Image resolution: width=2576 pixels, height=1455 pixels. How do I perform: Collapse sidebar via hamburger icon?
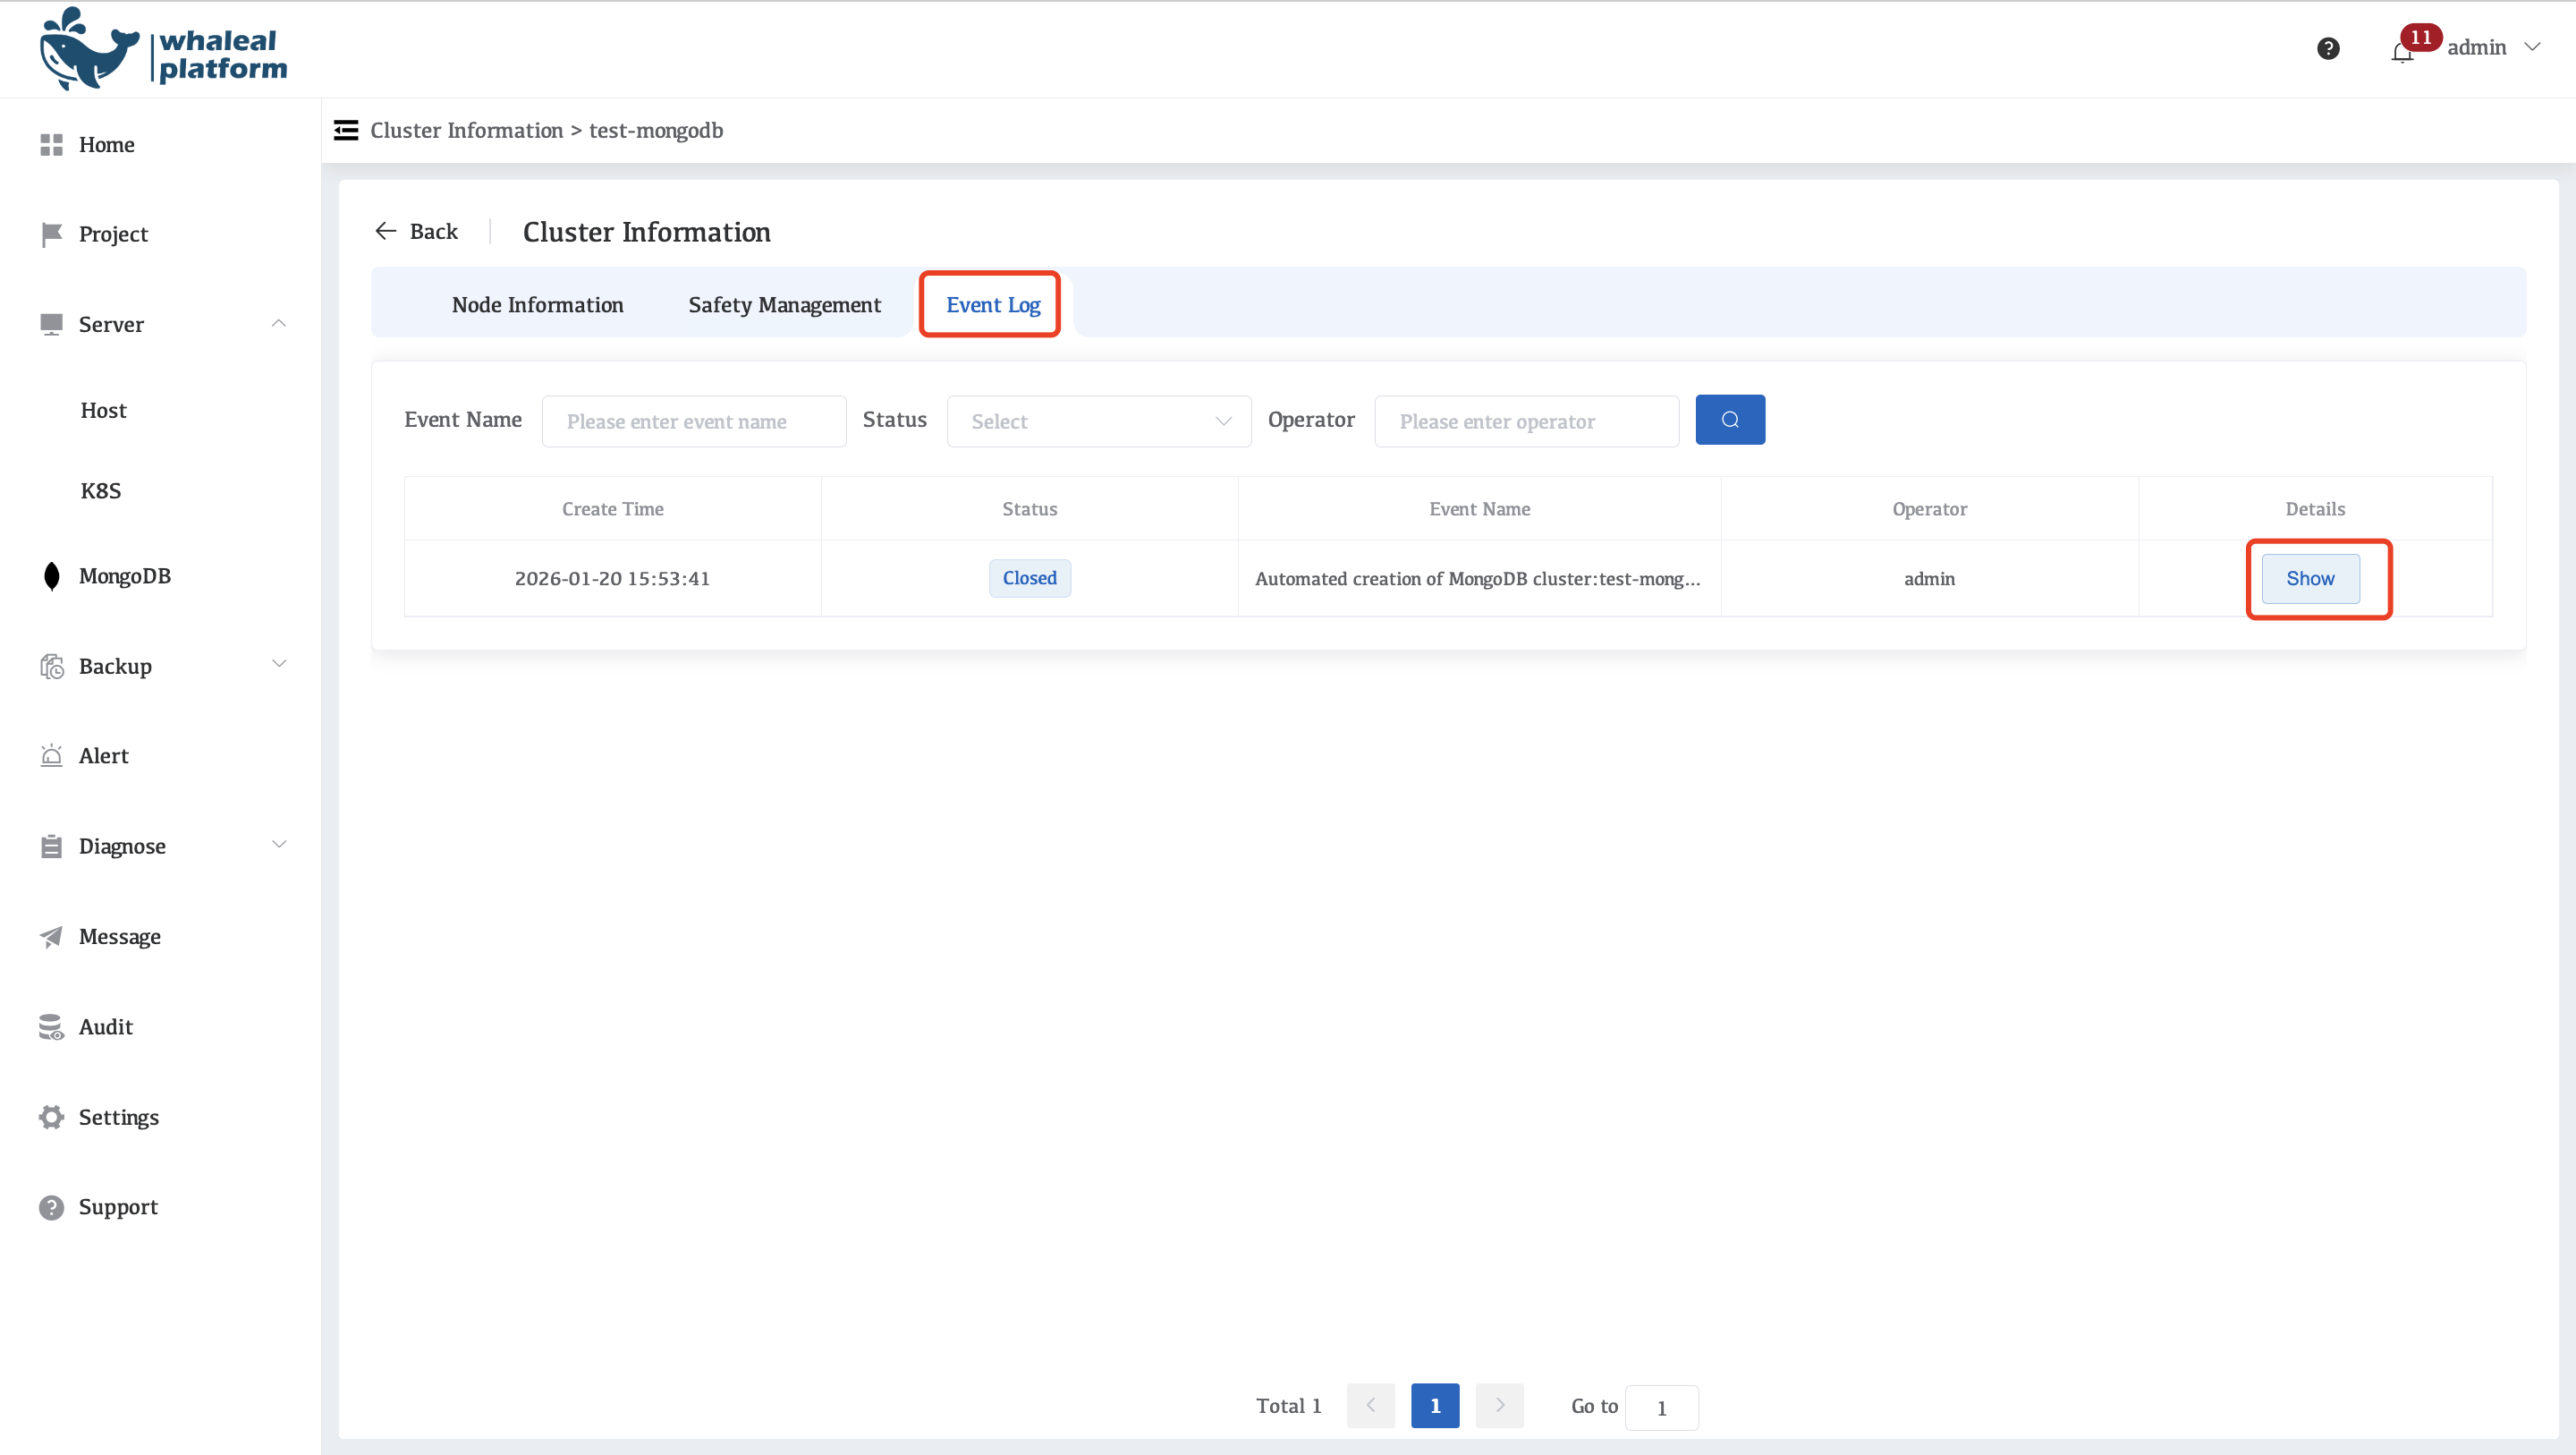pyautogui.click(x=346, y=130)
